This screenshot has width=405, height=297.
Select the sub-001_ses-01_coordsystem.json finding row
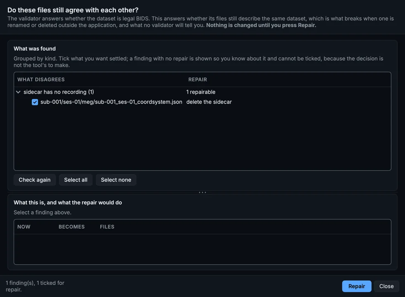[202, 102]
